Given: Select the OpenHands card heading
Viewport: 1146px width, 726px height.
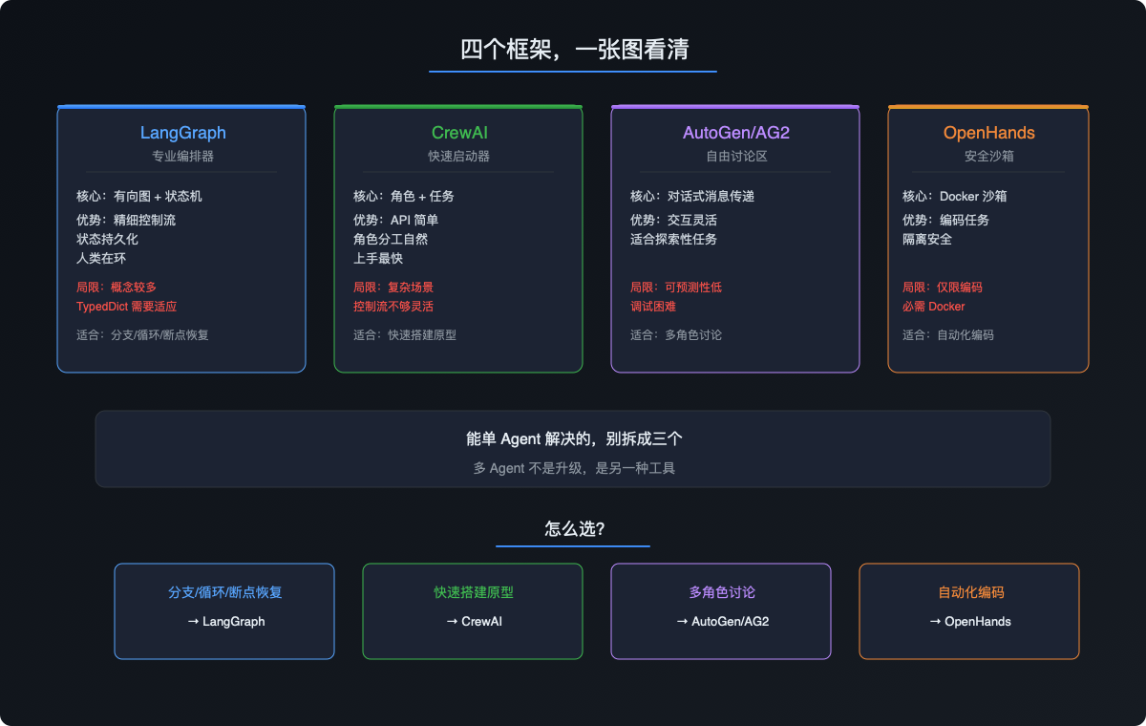Looking at the screenshot, I should click(989, 133).
